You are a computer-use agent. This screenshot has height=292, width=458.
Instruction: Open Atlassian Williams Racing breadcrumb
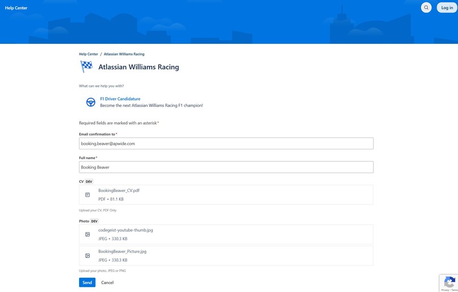(x=124, y=54)
